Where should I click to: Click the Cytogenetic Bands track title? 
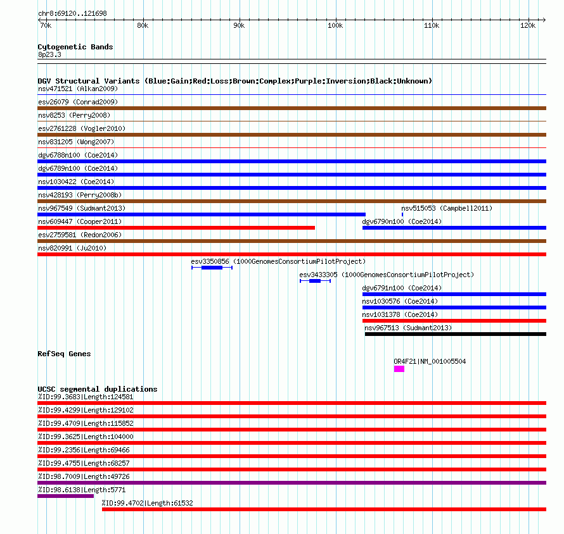(x=75, y=47)
